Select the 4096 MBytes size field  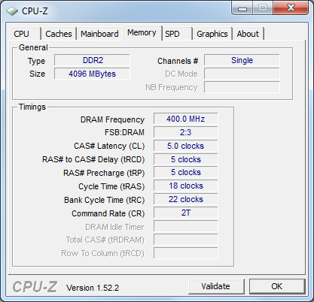[92, 74]
